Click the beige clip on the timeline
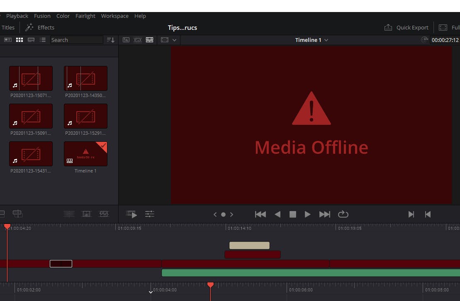 click(x=249, y=245)
